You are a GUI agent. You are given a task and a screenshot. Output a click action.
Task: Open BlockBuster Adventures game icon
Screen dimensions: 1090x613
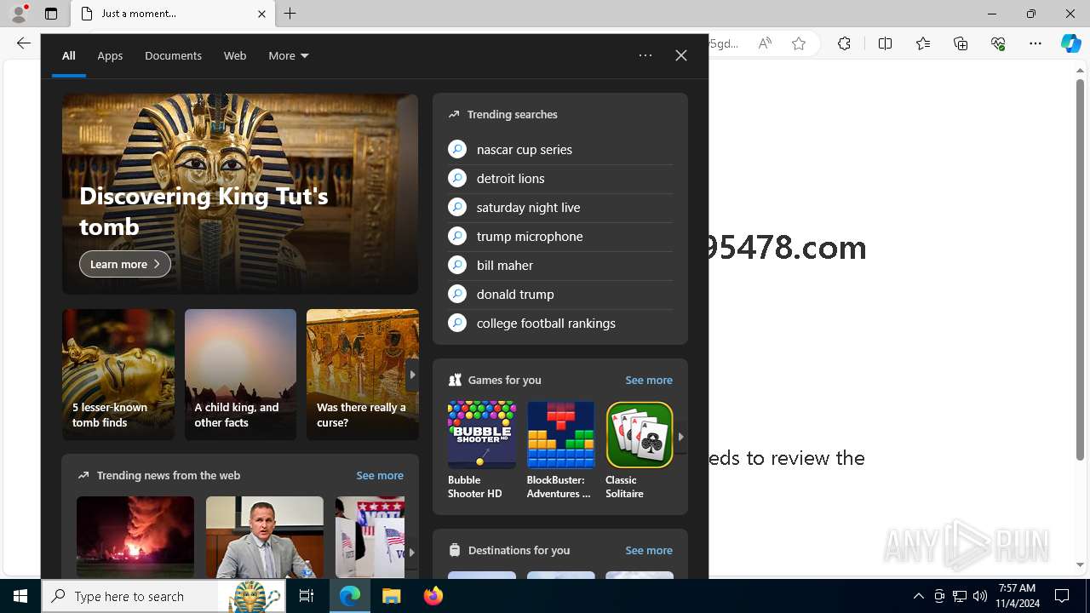(x=560, y=434)
